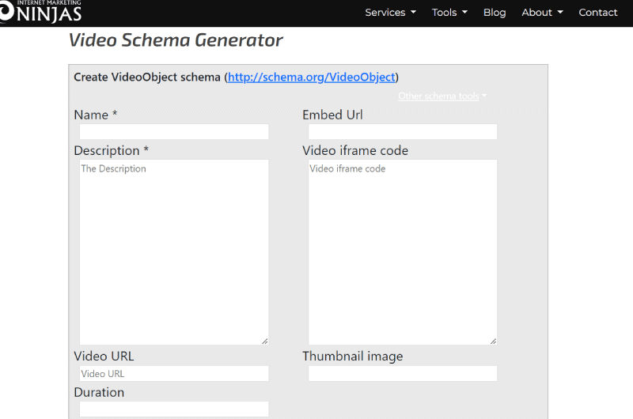Click the 'Embed Url' label text
The width and height of the screenshot is (633, 419).
(x=332, y=115)
